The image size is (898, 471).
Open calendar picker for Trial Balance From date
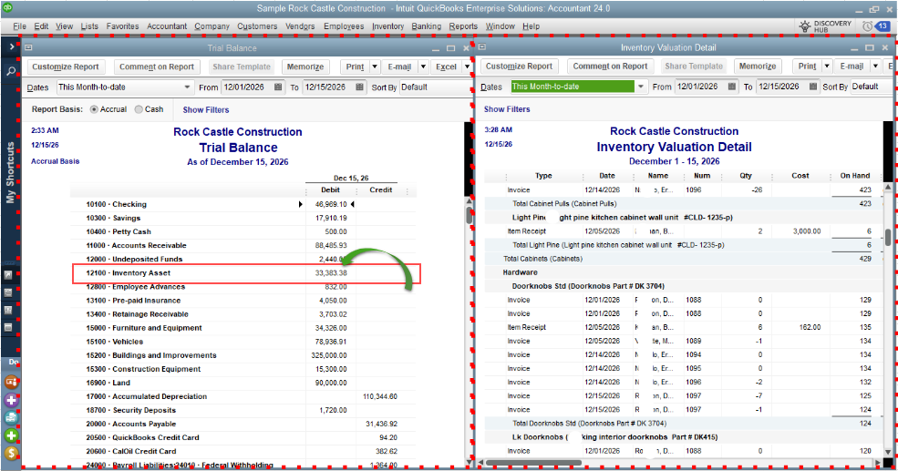click(x=277, y=87)
